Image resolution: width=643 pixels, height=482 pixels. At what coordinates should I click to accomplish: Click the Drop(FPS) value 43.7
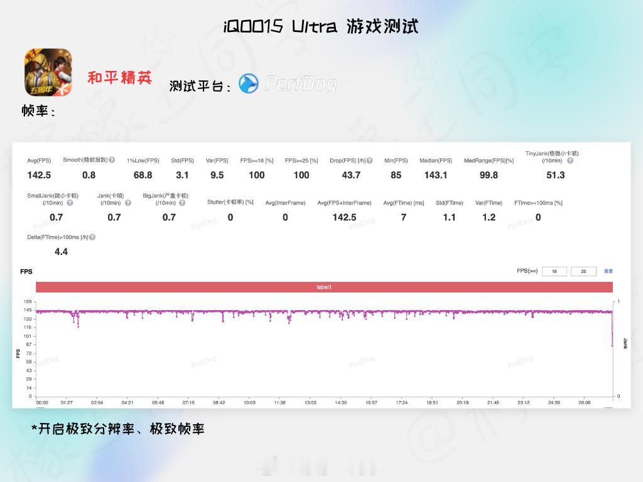click(x=351, y=175)
